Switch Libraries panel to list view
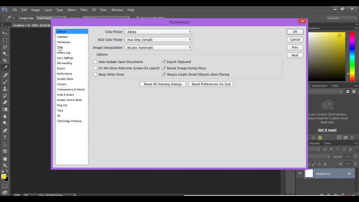Viewport: 359px width, 202px height. coord(354,91)
